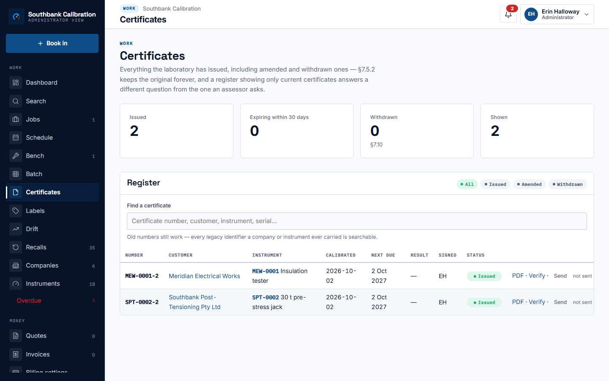Screen dimensions: 609x381
Task: Verify certificate MEW-0001-2
Action: [537, 276]
